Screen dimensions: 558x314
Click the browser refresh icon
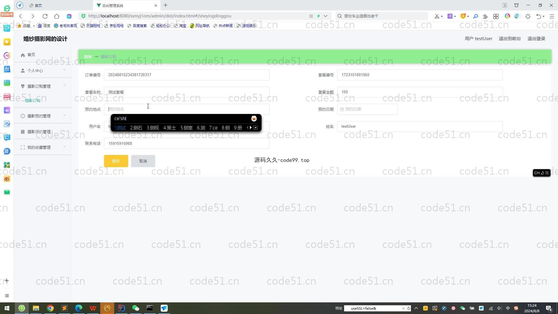tap(45, 16)
